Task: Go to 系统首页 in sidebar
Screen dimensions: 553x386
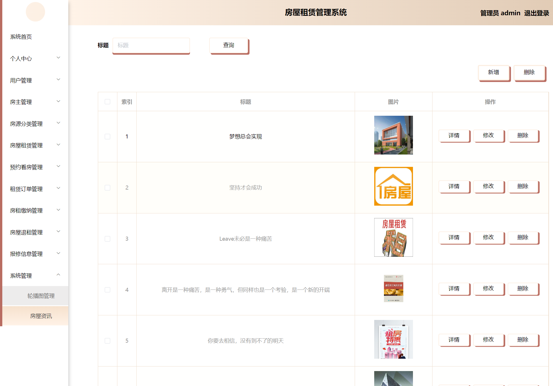Action: (21, 37)
